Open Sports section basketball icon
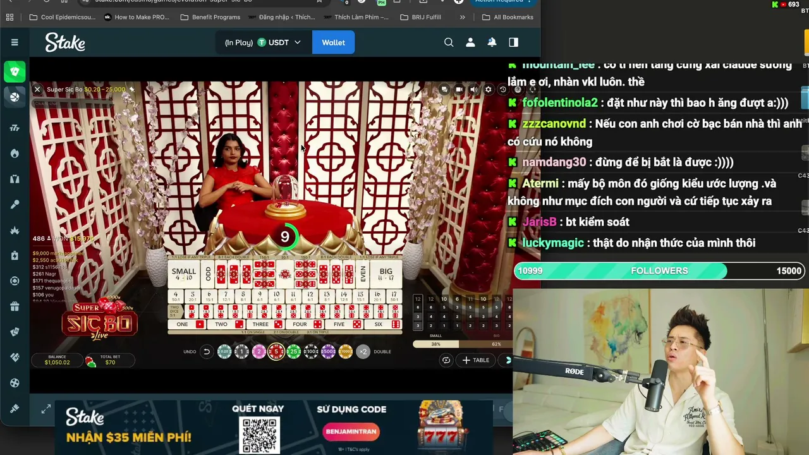This screenshot has width=809, height=455. coord(15,97)
